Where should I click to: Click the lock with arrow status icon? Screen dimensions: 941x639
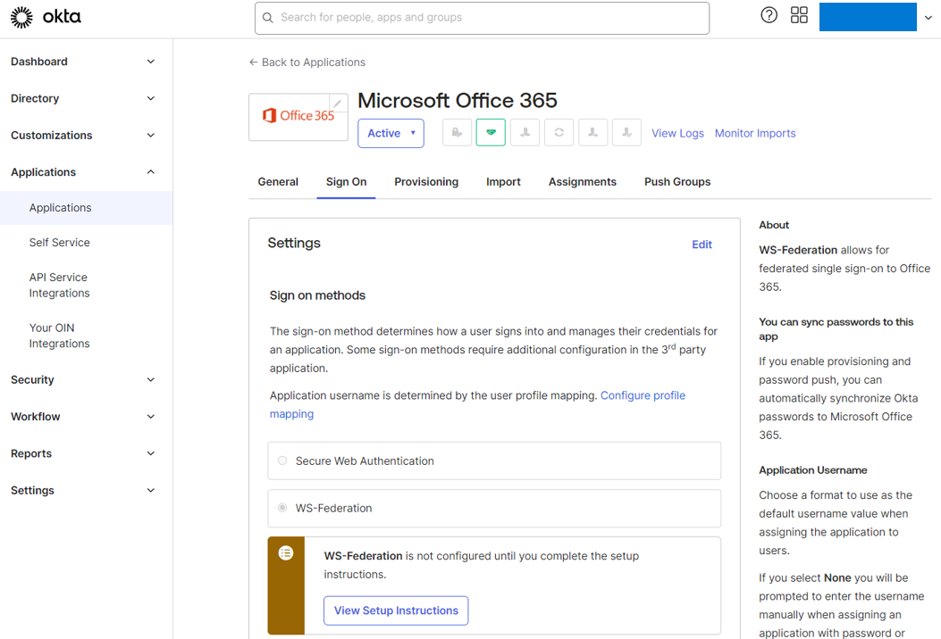[x=457, y=132]
